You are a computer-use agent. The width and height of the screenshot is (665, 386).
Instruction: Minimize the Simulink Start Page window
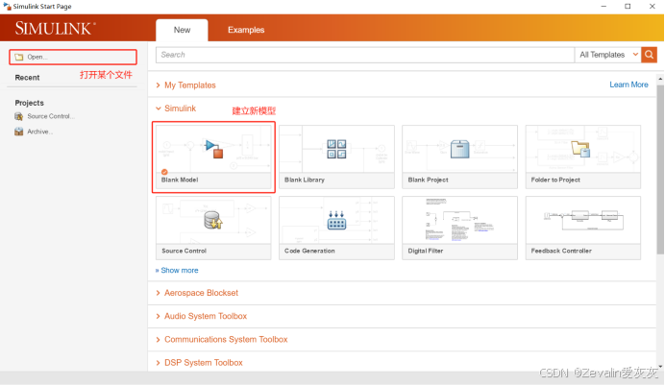coord(603,7)
